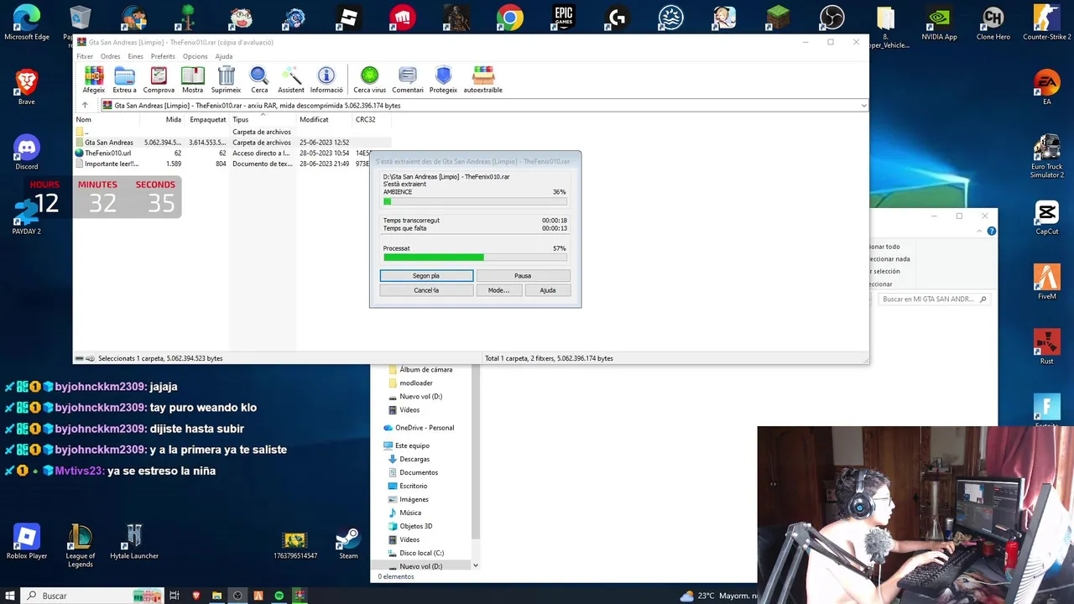
Task: Open the Google Chrome desktop icon
Action: pyautogui.click(x=509, y=18)
